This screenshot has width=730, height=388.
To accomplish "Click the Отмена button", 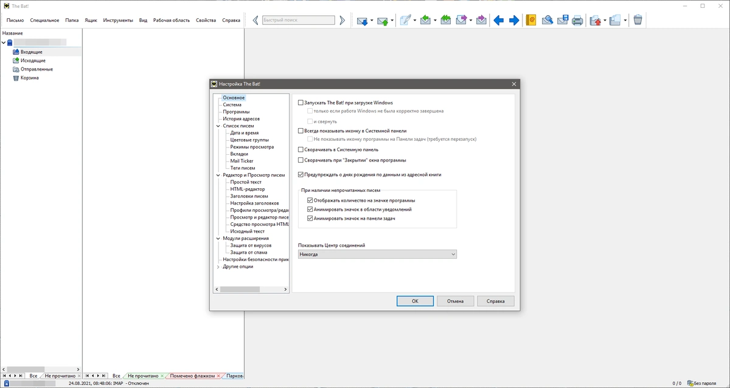I will point(456,301).
